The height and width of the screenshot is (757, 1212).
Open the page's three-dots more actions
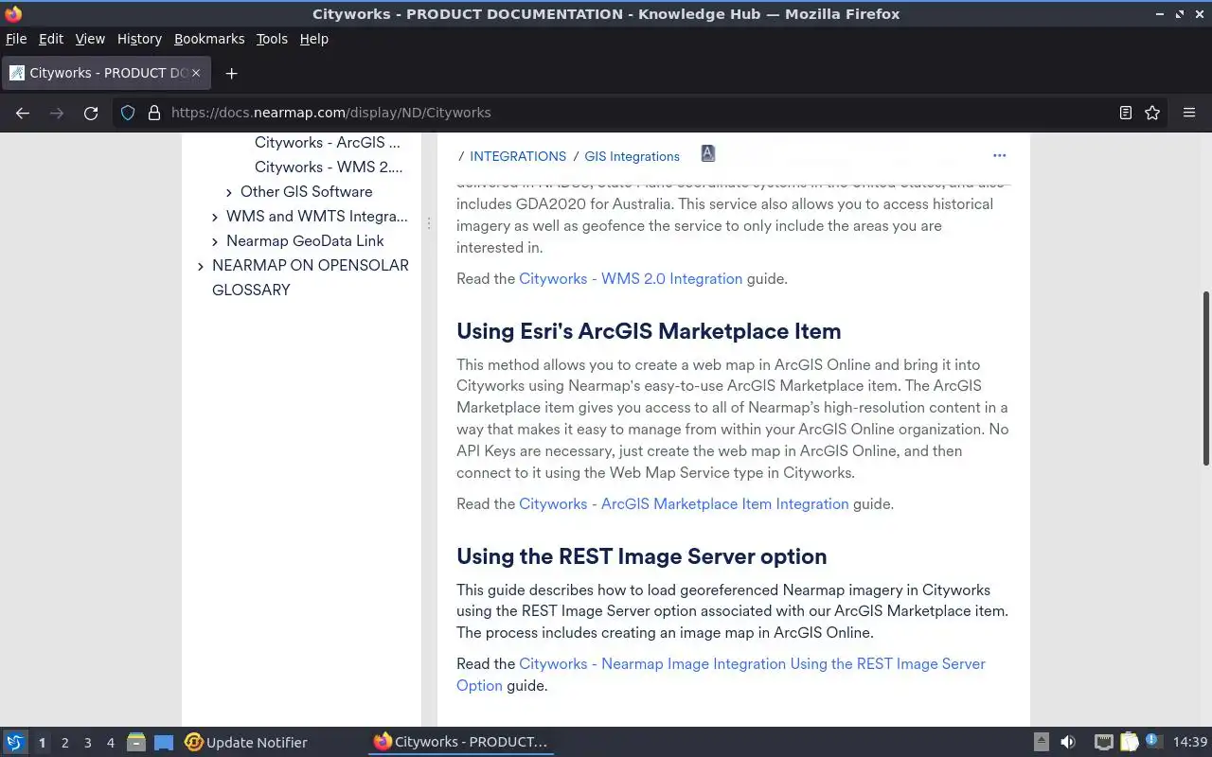pos(999,155)
